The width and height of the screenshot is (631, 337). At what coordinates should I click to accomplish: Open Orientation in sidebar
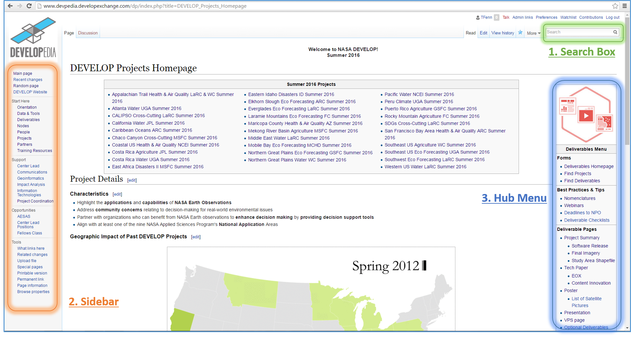[27, 107]
